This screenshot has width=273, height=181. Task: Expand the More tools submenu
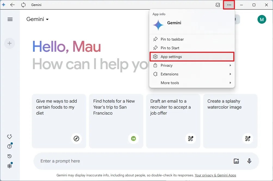(192, 83)
